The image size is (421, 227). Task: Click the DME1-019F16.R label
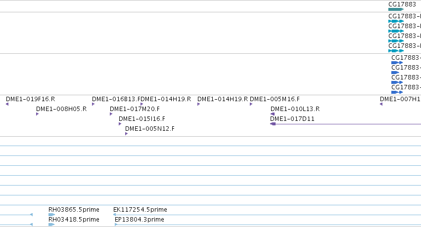30,99
